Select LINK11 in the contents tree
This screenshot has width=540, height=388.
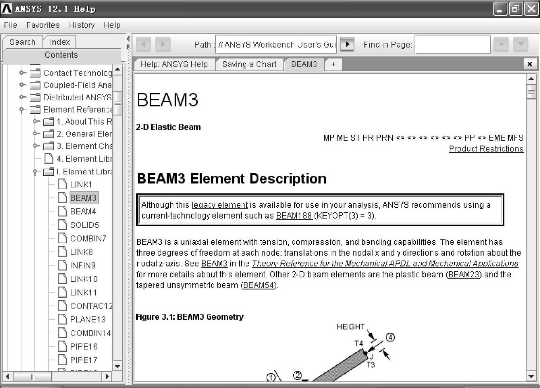pyautogui.click(x=84, y=292)
